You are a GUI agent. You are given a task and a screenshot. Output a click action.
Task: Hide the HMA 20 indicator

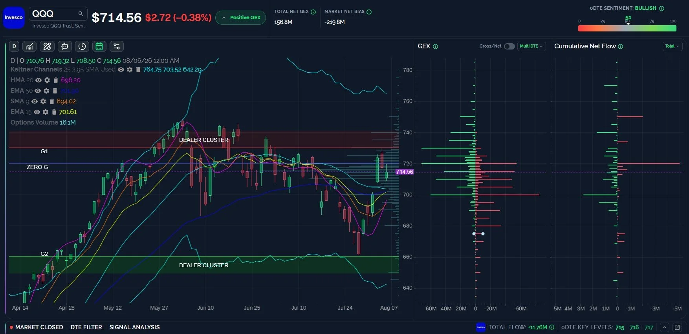[x=38, y=80]
